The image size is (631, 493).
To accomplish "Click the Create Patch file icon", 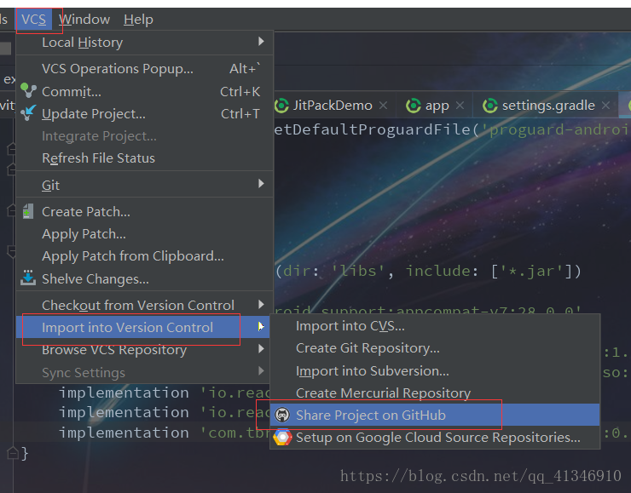I will coord(28,211).
